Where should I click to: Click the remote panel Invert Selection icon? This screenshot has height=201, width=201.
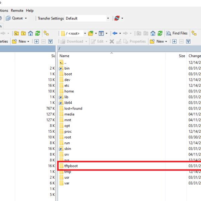click(188, 42)
